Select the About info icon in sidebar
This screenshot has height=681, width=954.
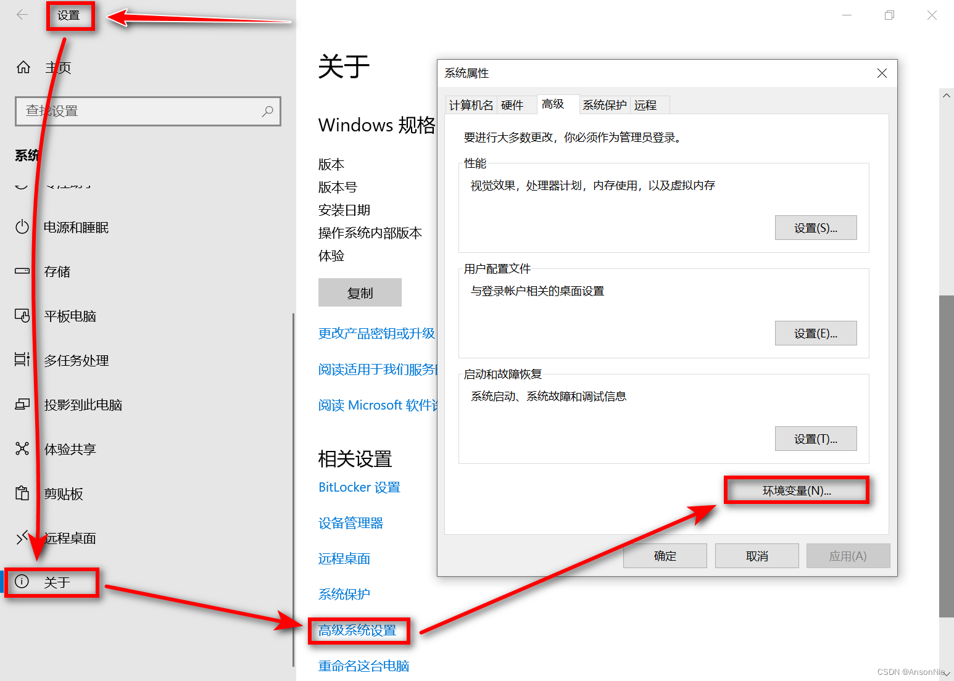[x=22, y=582]
